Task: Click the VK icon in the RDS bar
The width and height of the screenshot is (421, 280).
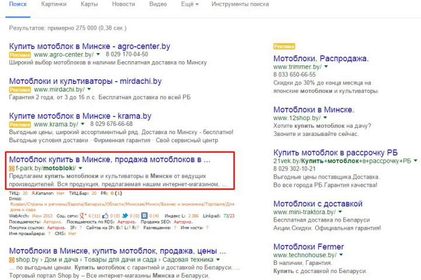Action: (x=144, y=216)
